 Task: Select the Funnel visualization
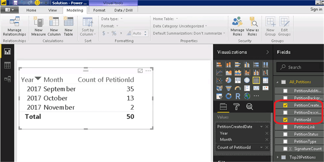pos(228,88)
